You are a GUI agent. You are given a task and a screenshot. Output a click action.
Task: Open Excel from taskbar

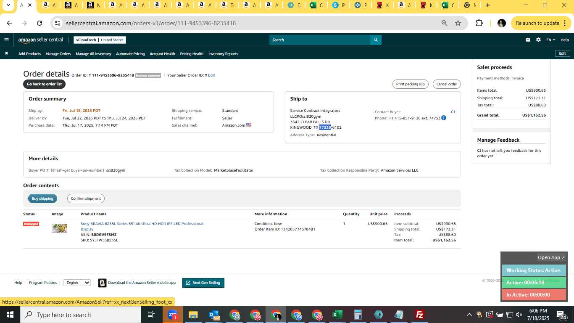pos(337,315)
